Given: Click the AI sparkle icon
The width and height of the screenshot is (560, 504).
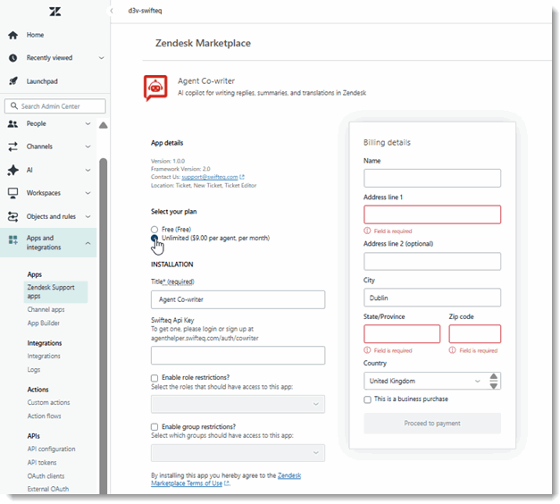Looking at the screenshot, I should tap(13, 170).
